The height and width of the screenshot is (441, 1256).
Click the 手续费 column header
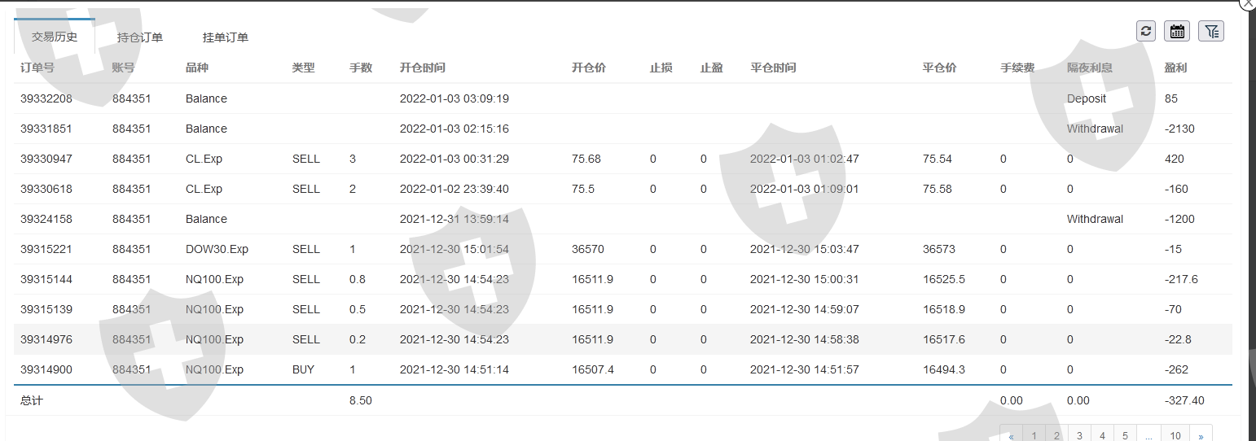(1017, 68)
